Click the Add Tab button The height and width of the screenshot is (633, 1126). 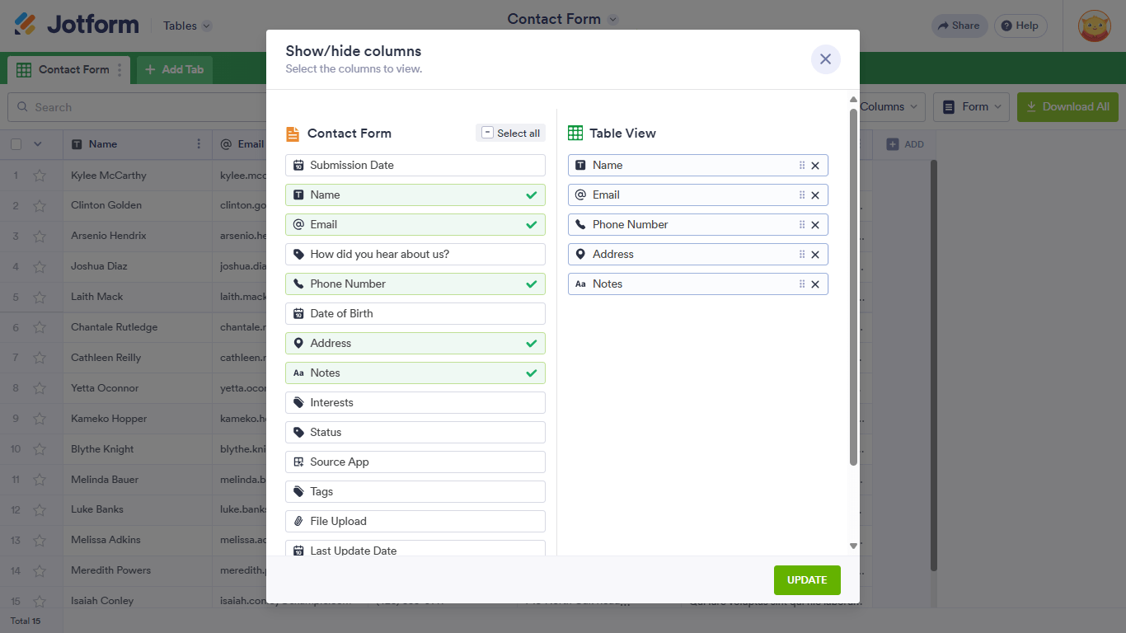pyautogui.click(x=174, y=70)
